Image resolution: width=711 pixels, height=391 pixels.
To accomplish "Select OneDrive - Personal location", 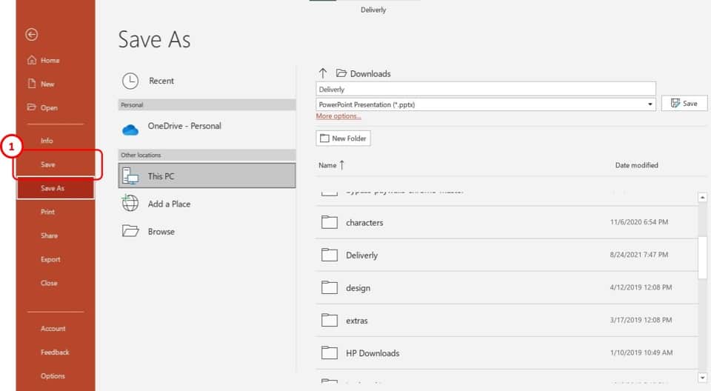I will (x=207, y=129).
